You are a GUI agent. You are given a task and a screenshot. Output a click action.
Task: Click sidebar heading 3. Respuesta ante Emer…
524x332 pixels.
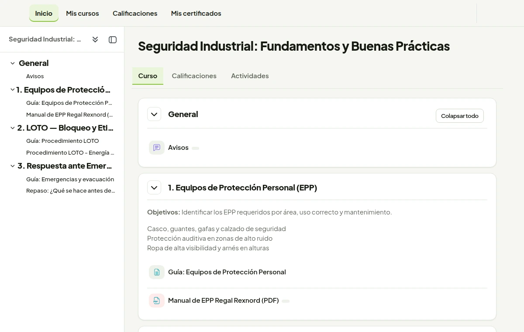click(x=65, y=166)
